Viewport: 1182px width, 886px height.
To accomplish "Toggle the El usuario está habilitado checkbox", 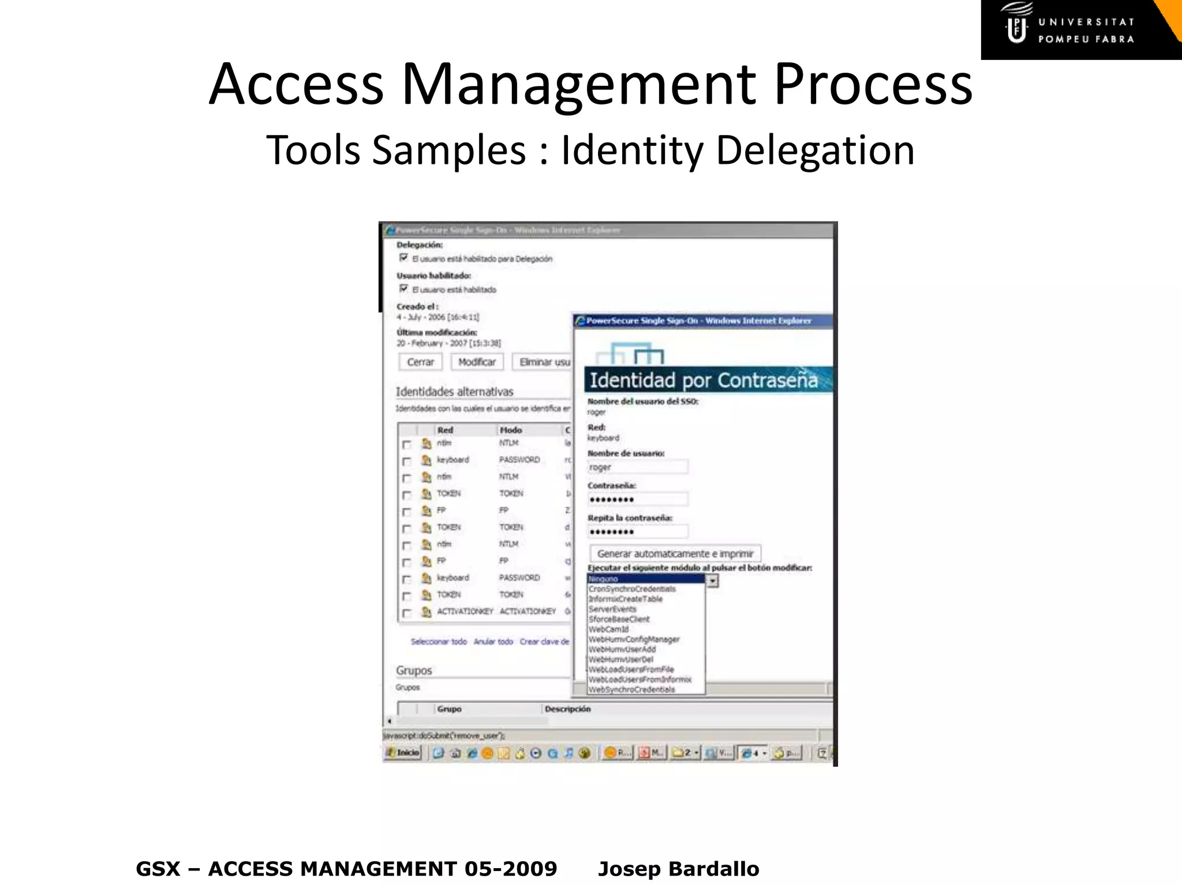I will [403, 288].
